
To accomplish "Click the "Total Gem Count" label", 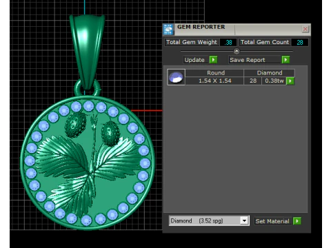I will 265,42.
